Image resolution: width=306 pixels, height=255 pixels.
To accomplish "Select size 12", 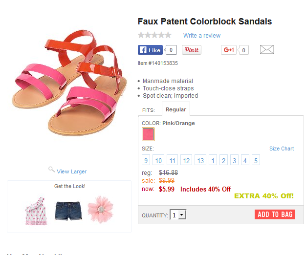I will pyautogui.click(x=186, y=160).
